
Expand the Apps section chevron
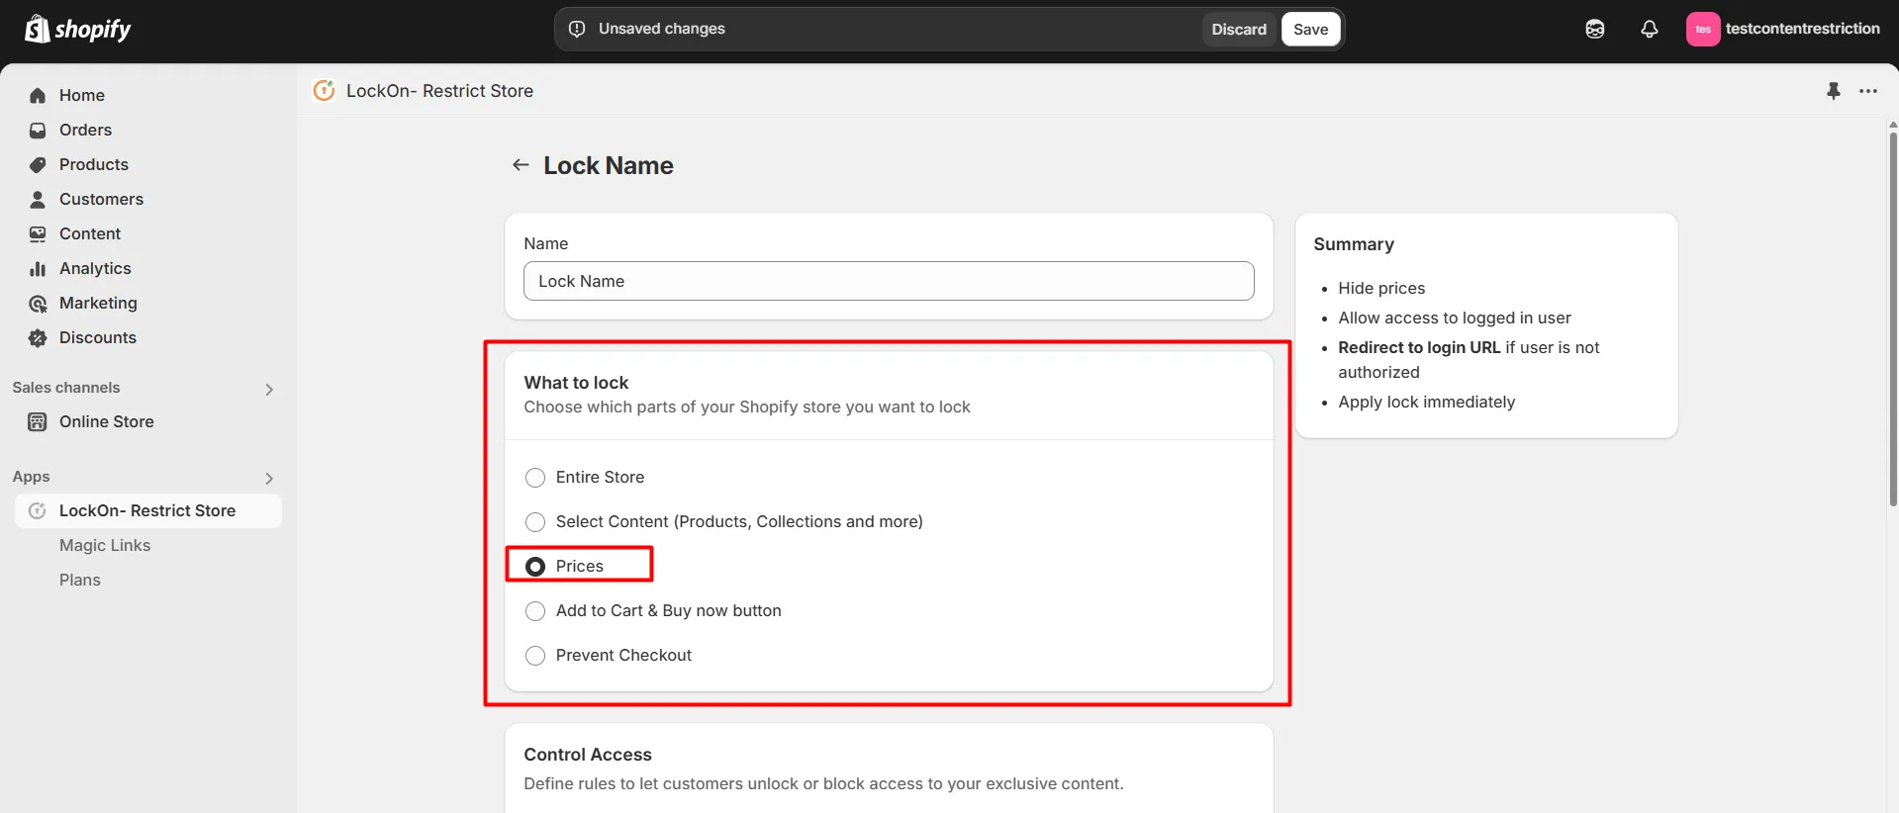(x=269, y=478)
